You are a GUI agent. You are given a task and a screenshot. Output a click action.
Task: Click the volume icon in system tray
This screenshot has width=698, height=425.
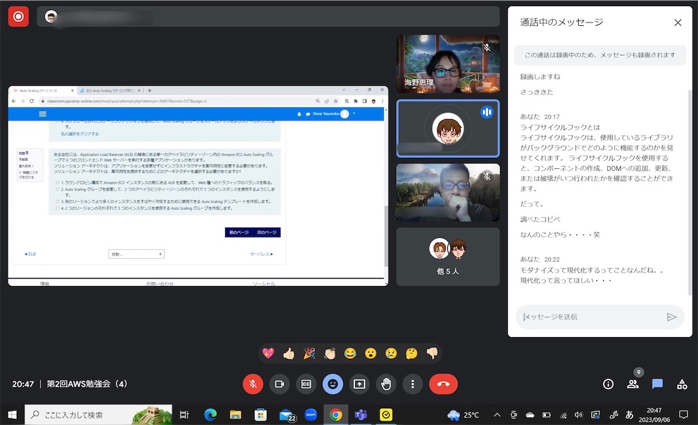(578, 415)
